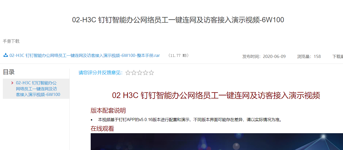Image resolution: width=343 pixels, height=150 pixels.
Task: Click the 发布时间 2020-06-09 text
Action: [x=264, y=56]
